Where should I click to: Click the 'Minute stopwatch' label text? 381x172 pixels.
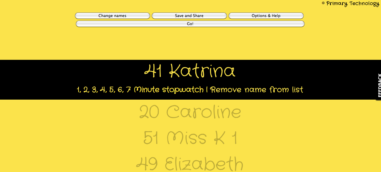click(x=169, y=90)
